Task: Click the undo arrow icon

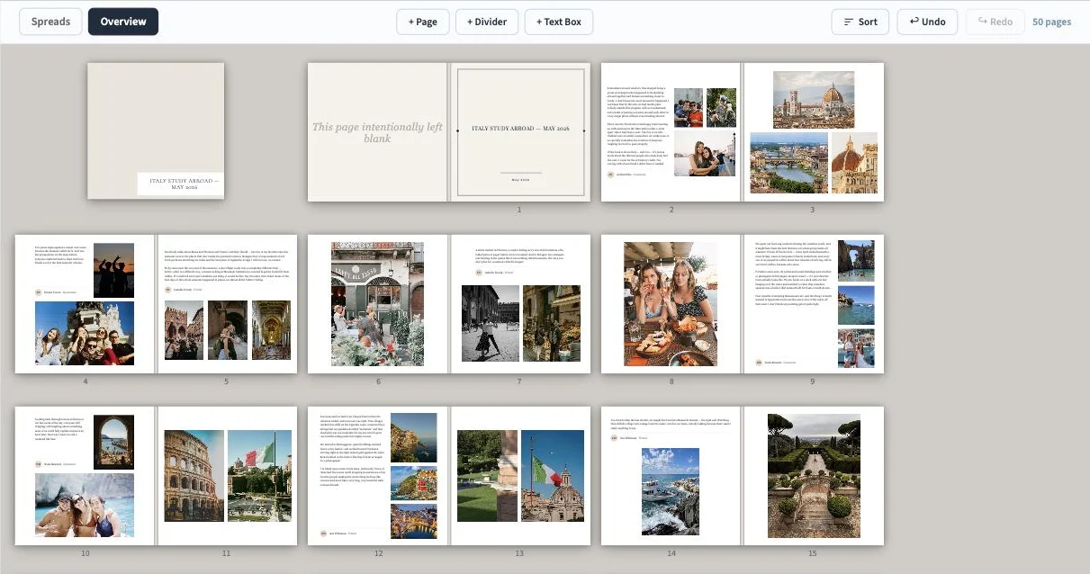Action: 914,22
